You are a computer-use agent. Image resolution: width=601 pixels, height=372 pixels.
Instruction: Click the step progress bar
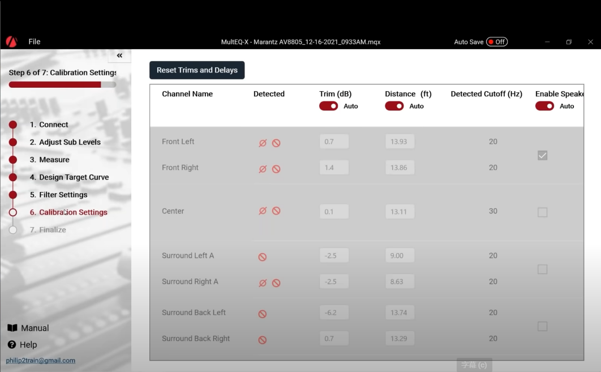pos(62,85)
